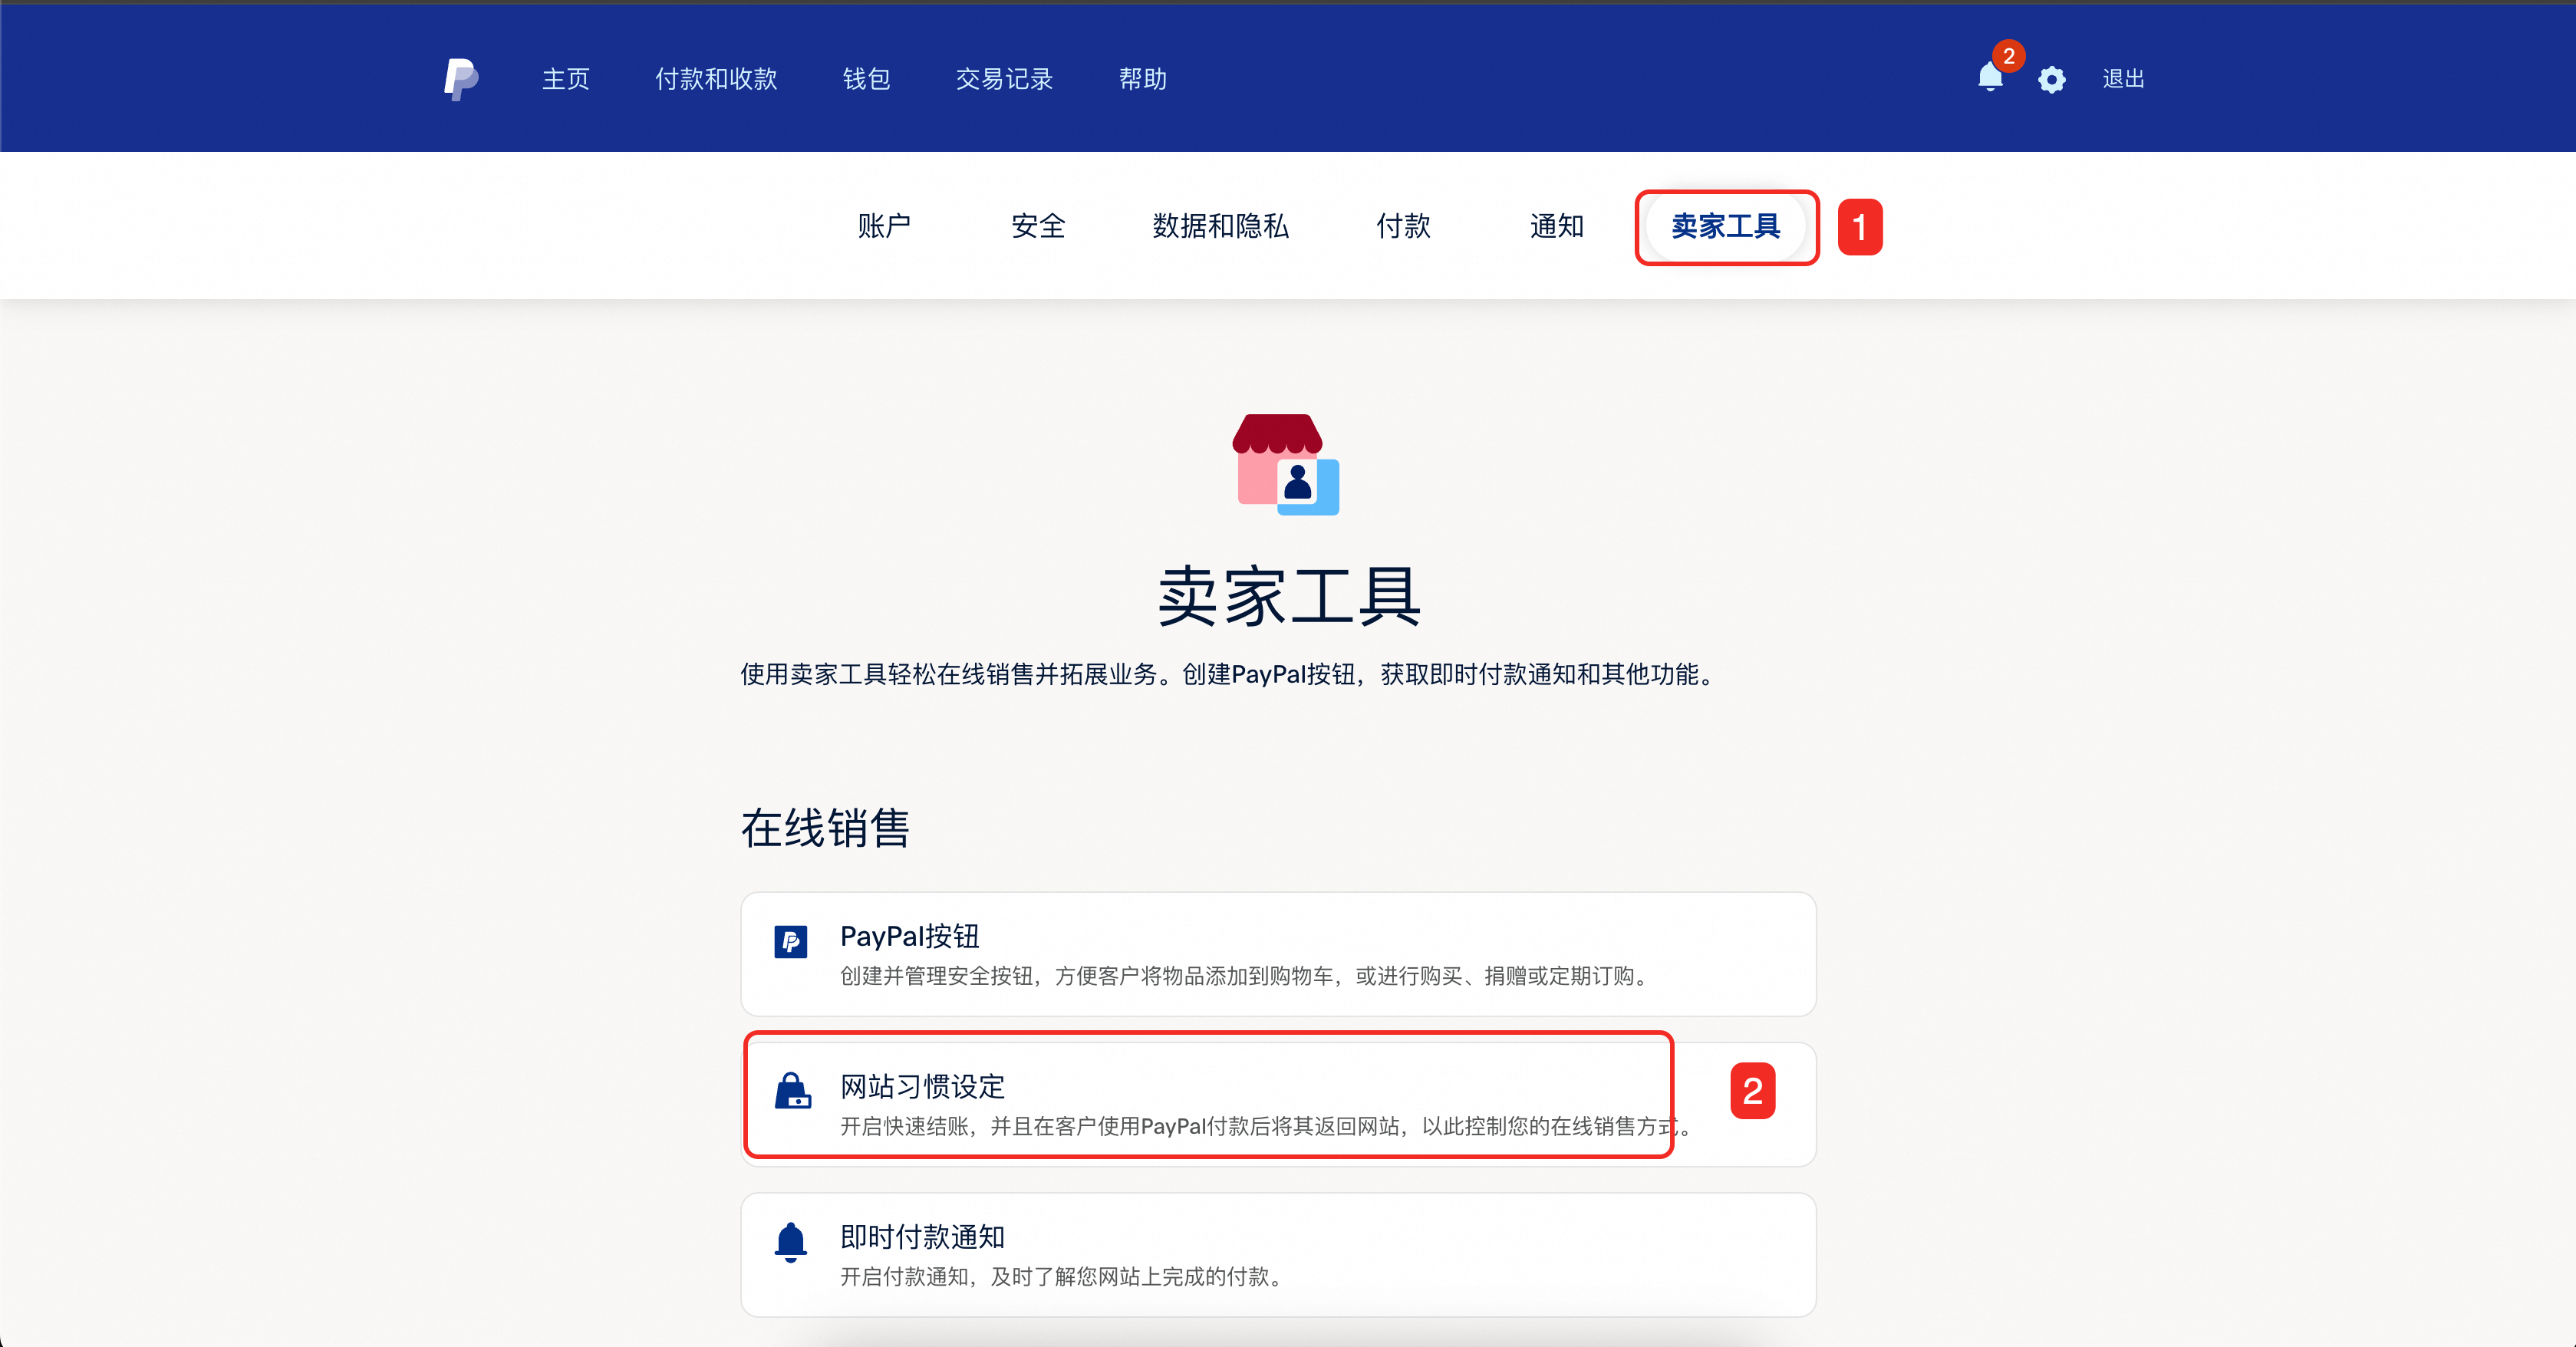Click the red notification badge count
Image resolution: width=2576 pixels, height=1347 pixels.
pos(2008,56)
